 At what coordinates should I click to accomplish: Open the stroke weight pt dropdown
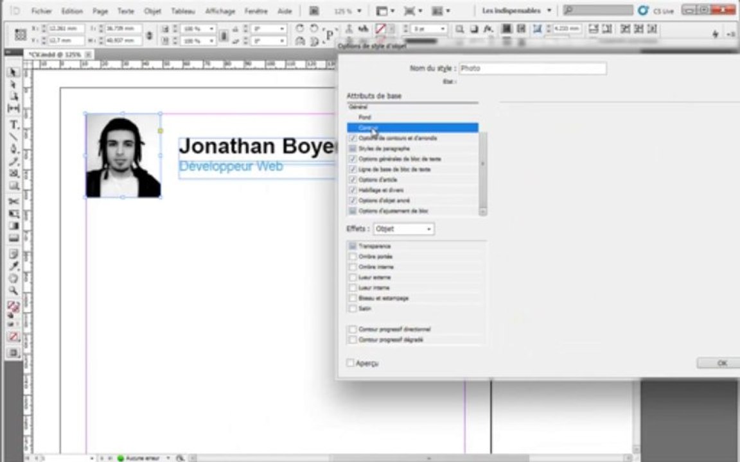[443, 30]
